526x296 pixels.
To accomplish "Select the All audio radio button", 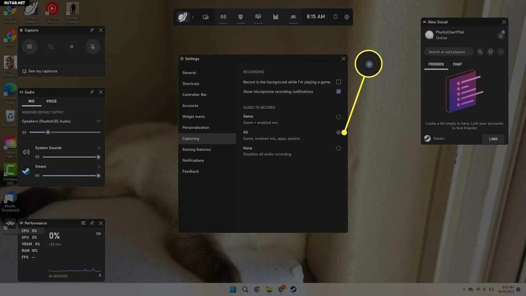I will pyautogui.click(x=338, y=132).
